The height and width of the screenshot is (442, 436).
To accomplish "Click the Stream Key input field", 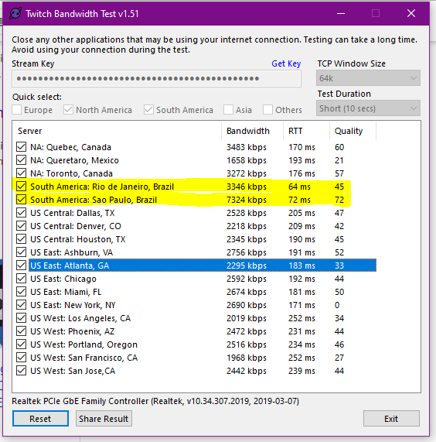I will tap(156, 78).
